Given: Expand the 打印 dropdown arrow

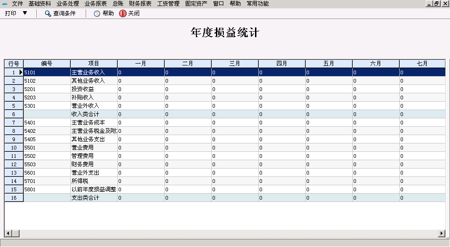Looking at the screenshot, I should [25, 13].
